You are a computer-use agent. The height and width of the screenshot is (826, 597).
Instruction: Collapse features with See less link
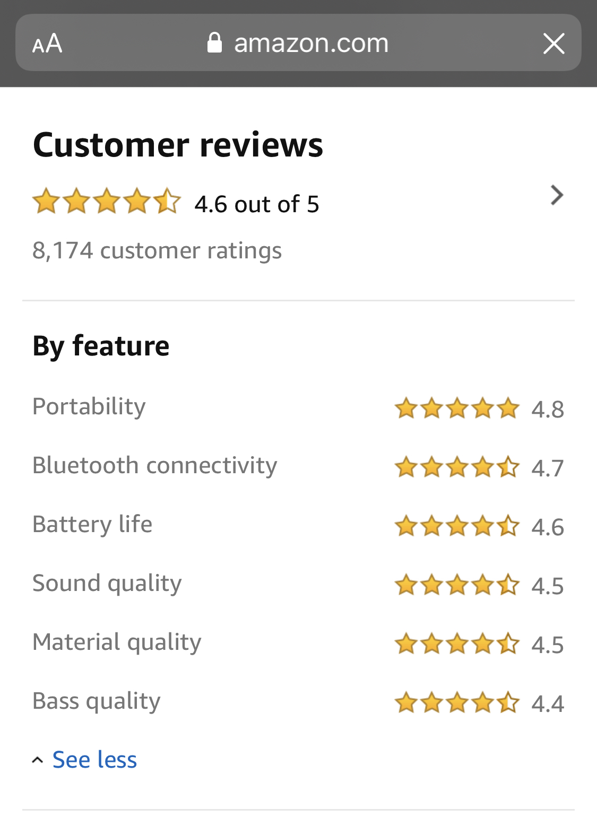pyautogui.click(x=94, y=760)
